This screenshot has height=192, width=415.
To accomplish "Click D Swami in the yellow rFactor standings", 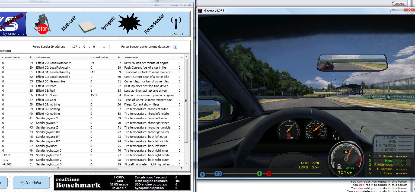I will [x=386, y=156].
